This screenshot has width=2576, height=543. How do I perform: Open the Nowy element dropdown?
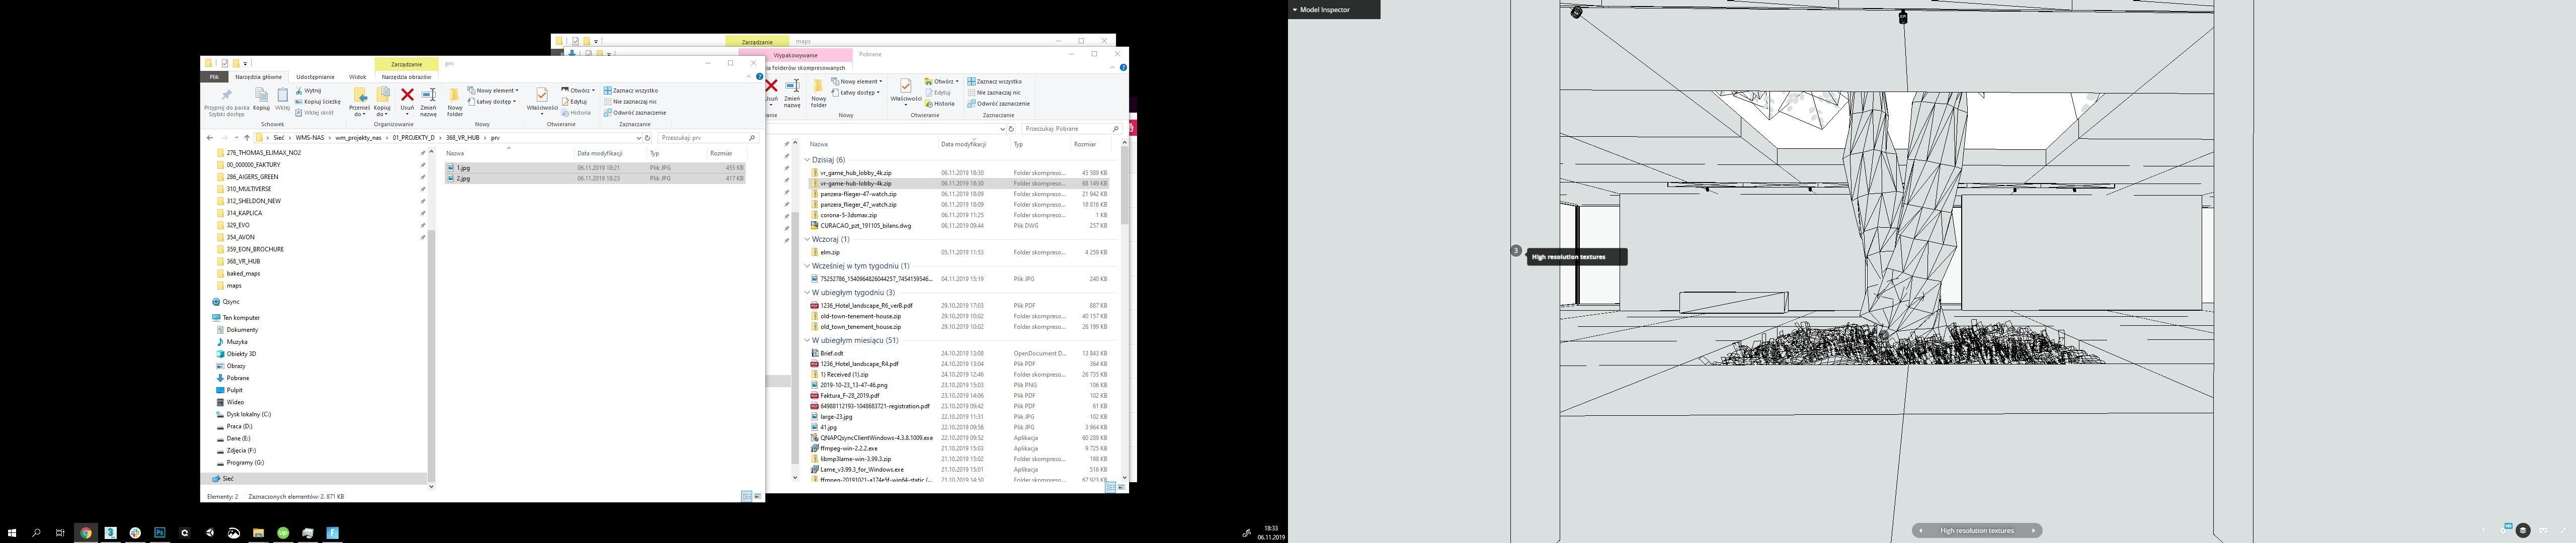(x=496, y=90)
